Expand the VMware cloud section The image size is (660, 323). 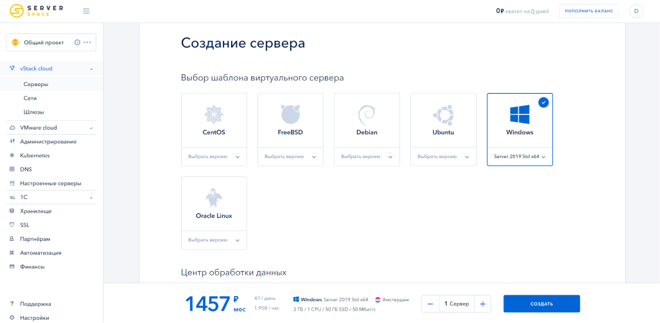91,128
